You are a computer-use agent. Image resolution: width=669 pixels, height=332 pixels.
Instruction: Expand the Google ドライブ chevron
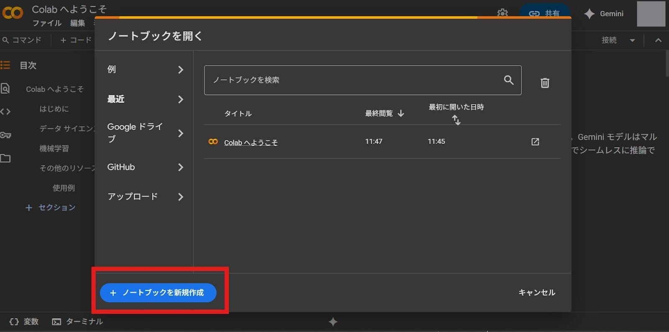[x=180, y=133]
